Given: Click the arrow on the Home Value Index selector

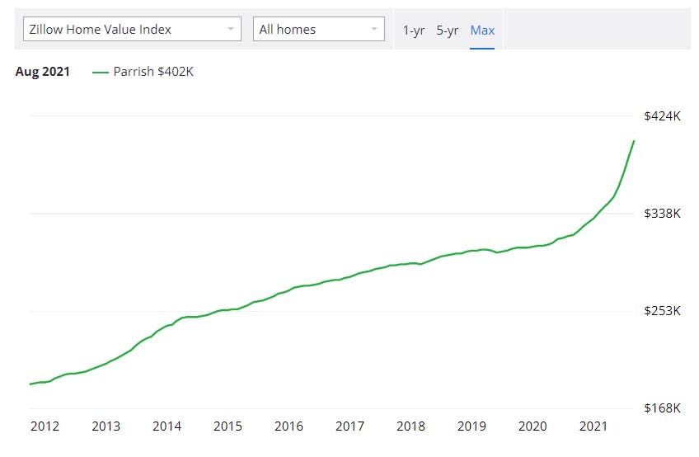Looking at the screenshot, I should [230, 30].
